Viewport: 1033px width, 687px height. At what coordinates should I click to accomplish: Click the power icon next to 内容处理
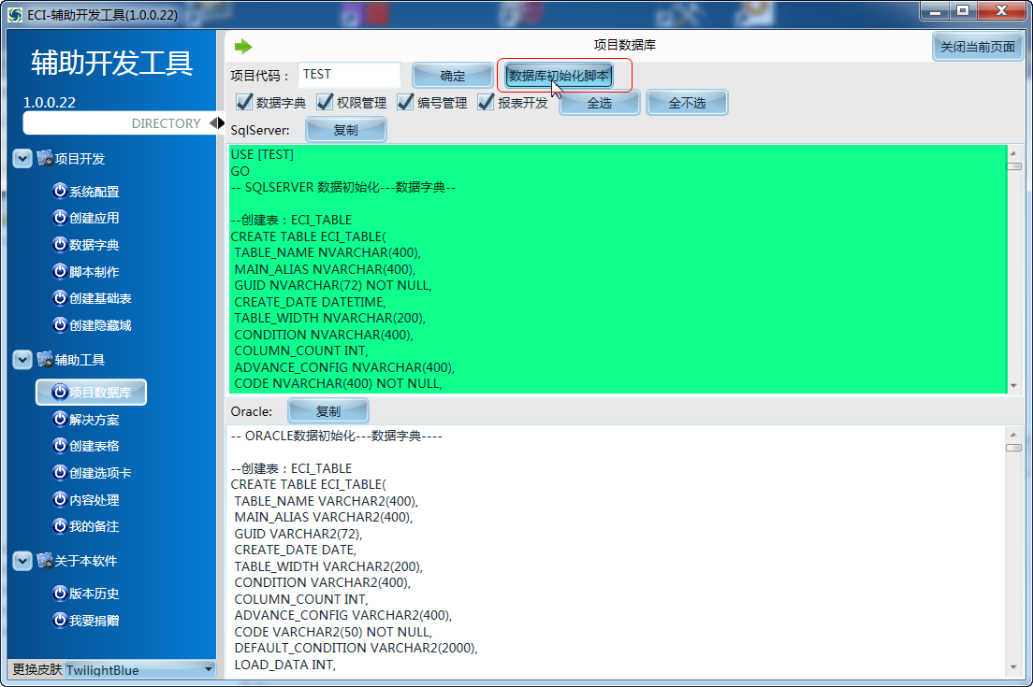(x=60, y=499)
